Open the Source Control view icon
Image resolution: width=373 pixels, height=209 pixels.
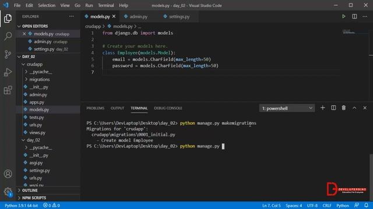pyautogui.click(x=8, y=54)
